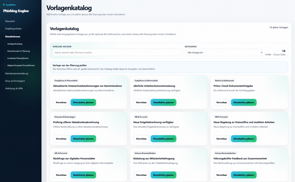Viewport: 295px width, 182px height.
Task: Navigate to Mandantenverwaltung
Action: pos(16,73)
